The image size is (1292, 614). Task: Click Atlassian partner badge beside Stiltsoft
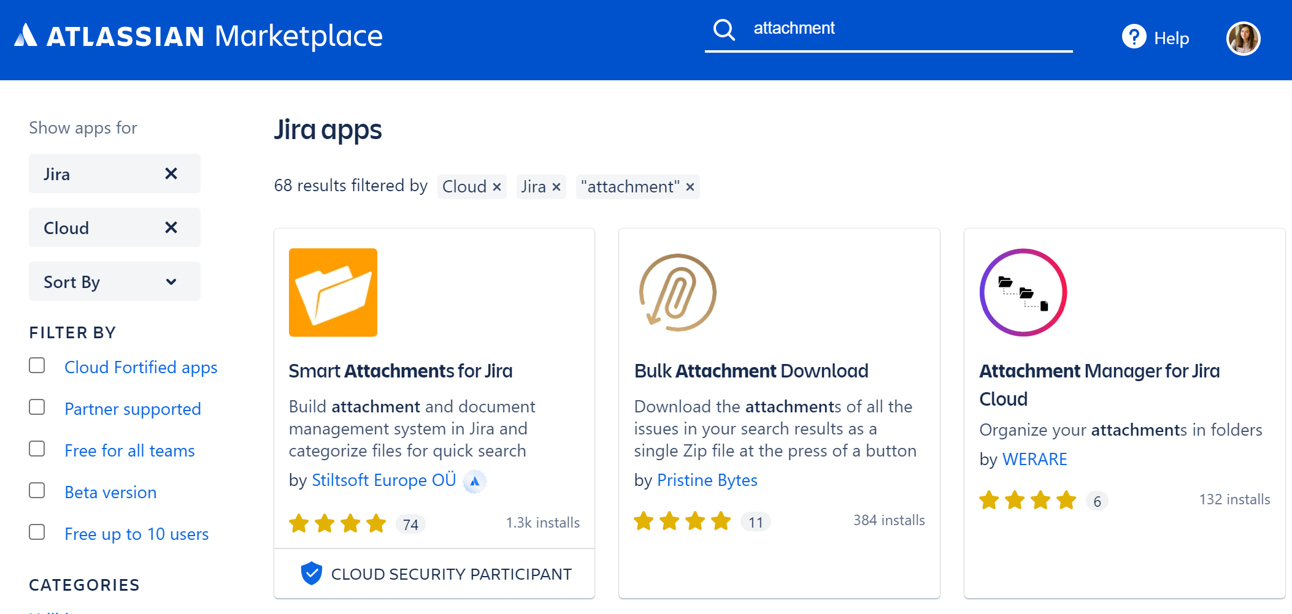(474, 482)
